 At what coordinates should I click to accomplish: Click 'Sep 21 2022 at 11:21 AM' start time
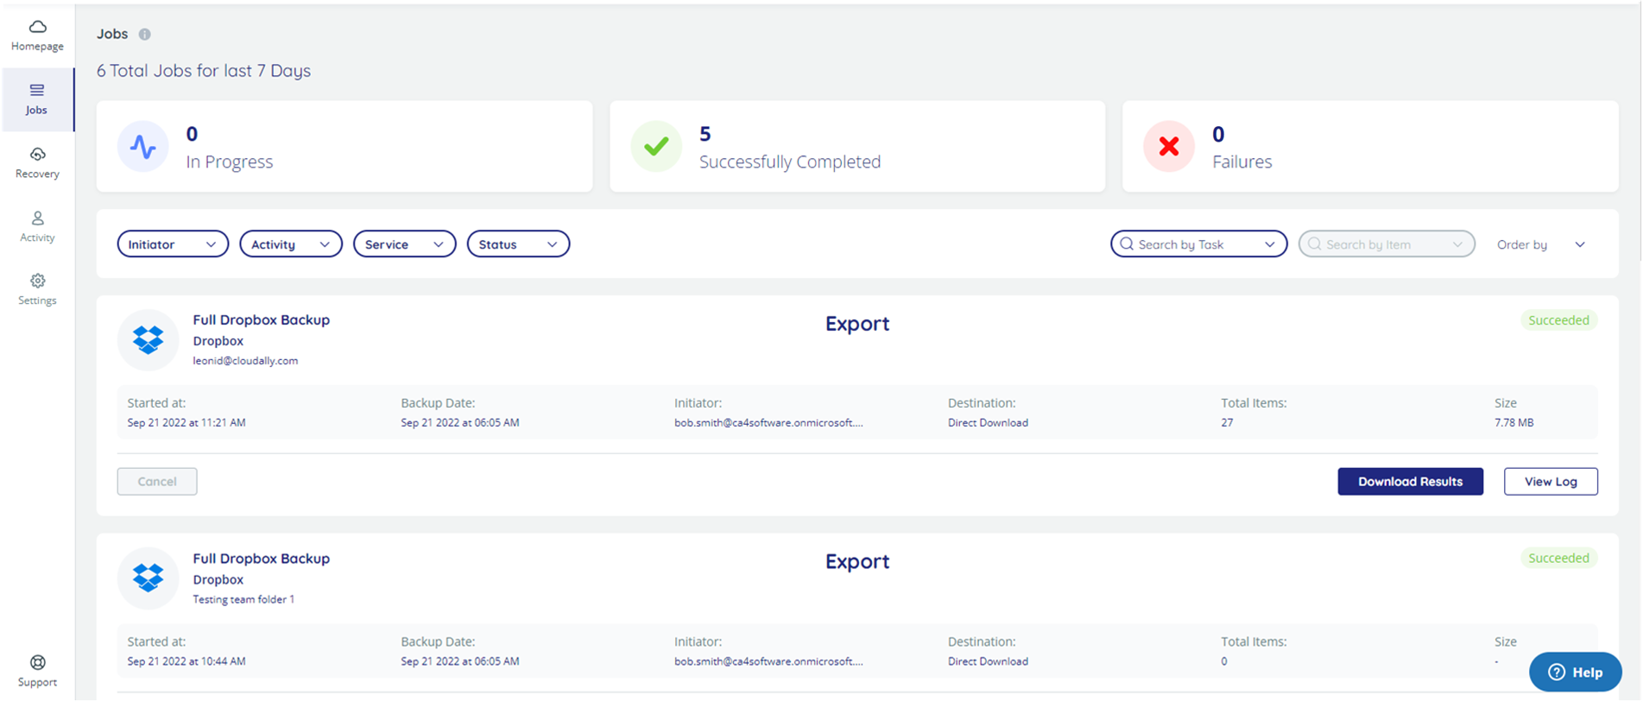tap(186, 423)
